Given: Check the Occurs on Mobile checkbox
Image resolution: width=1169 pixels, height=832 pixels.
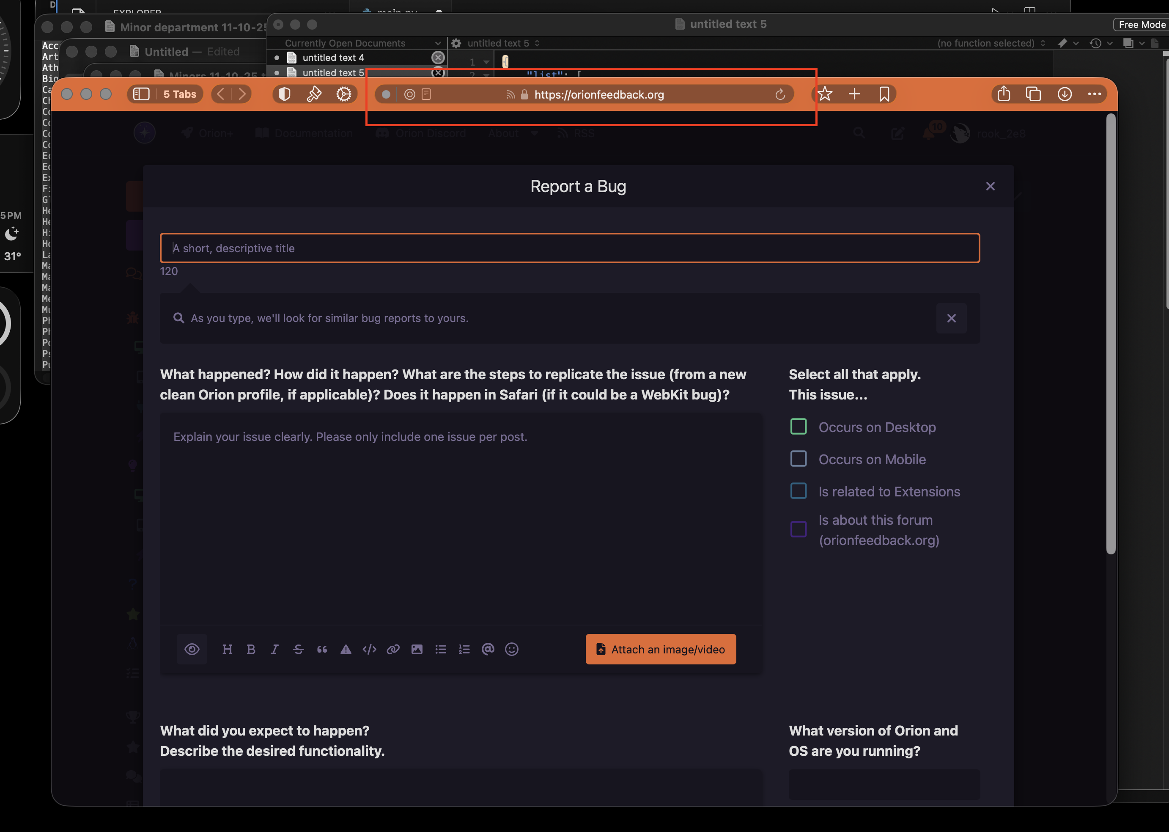Looking at the screenshot, I should [798, 459].
